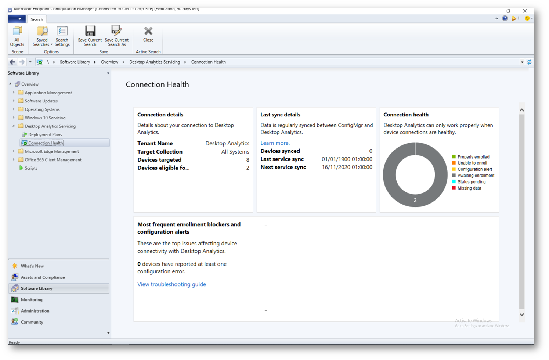Screen dimensions: 549x360
Task: Open View troubleshooting guide link
Action: 171,284
